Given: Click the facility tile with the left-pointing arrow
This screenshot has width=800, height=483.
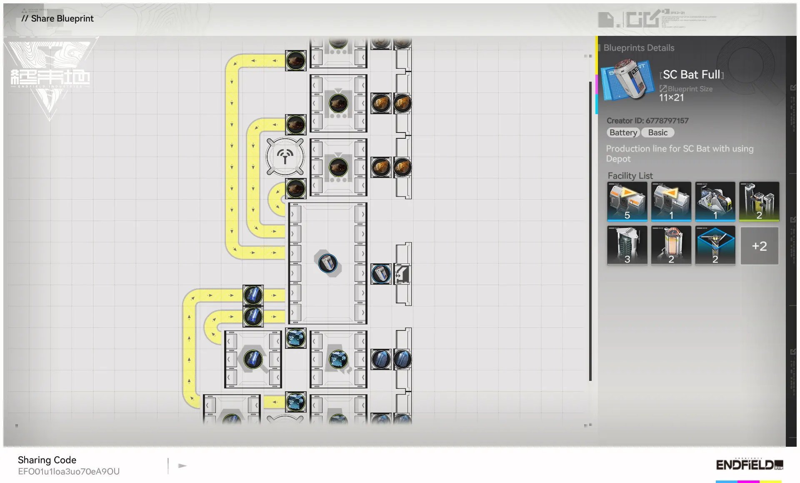Looking at the screenshot, I should 671,201.
